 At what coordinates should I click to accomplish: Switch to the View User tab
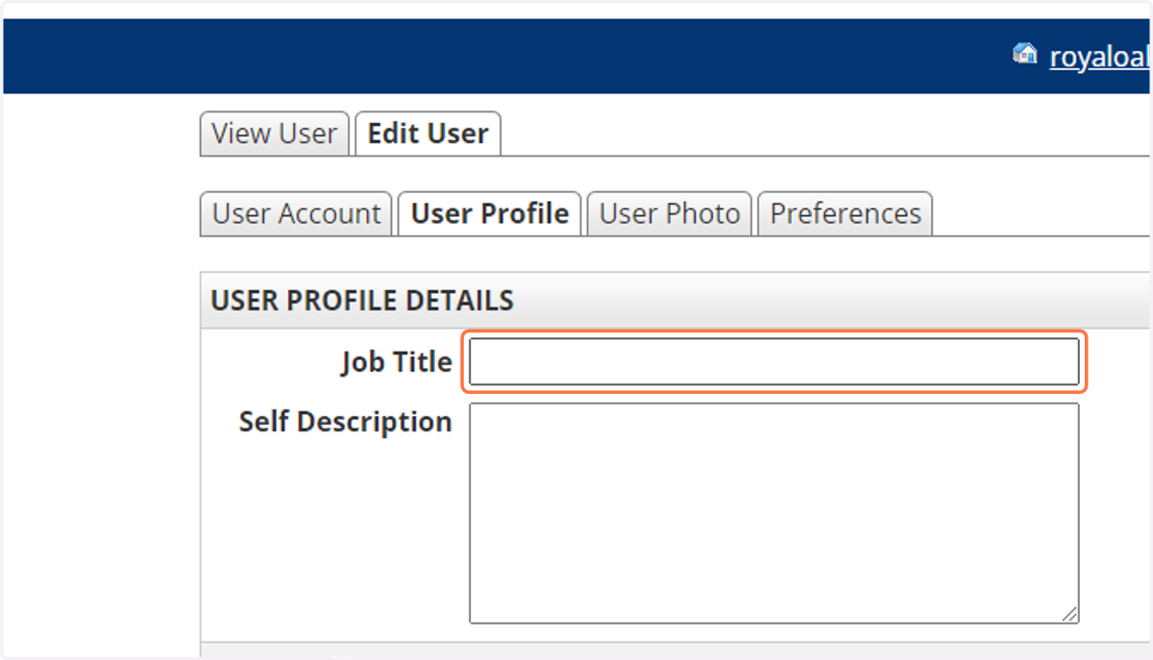point(275,134)
